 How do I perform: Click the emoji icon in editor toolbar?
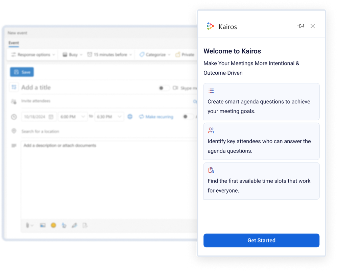tap(53, 225)
